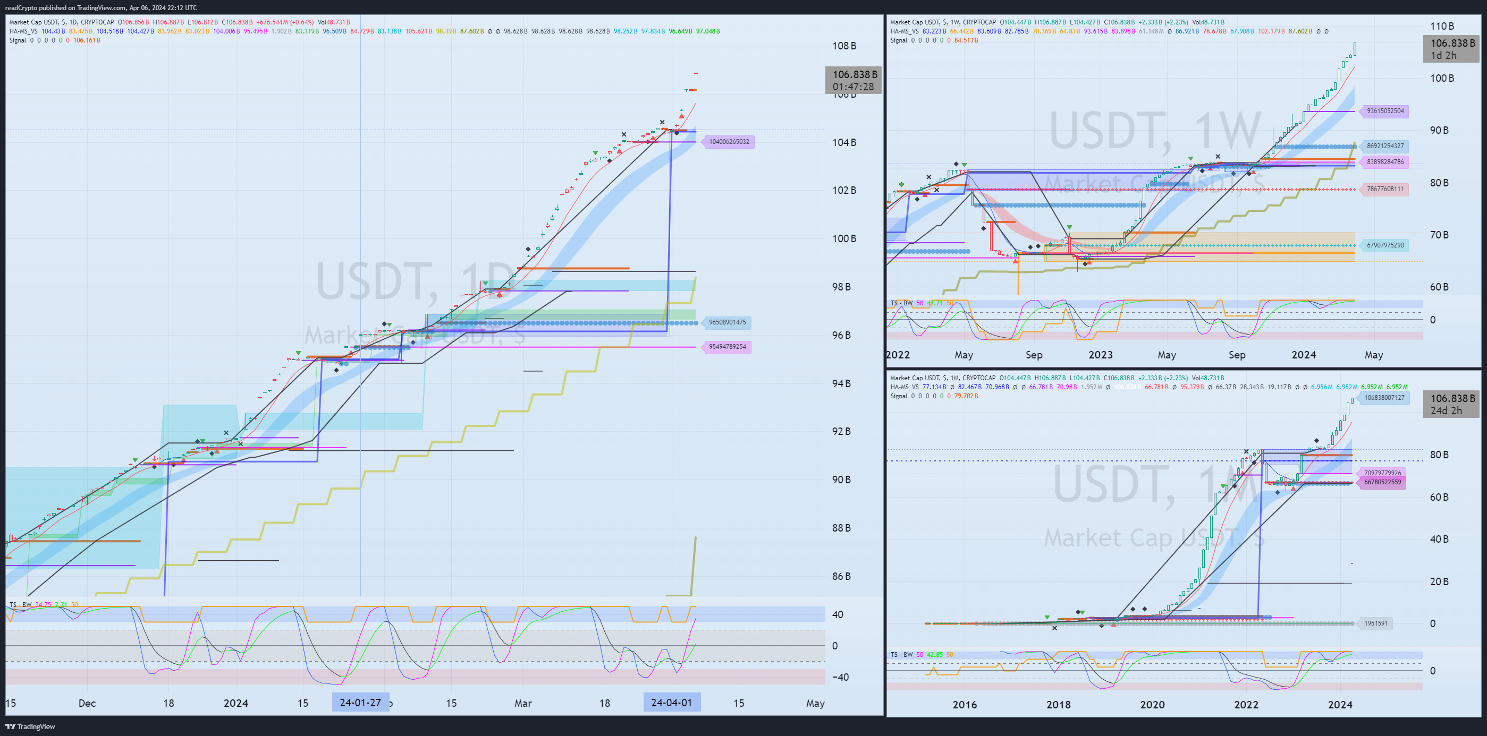Screen dimensions: 1487x736
Task: Click the Signal legend with value 84.513 B
Action: pyautogui.click(x=934, y=40)
